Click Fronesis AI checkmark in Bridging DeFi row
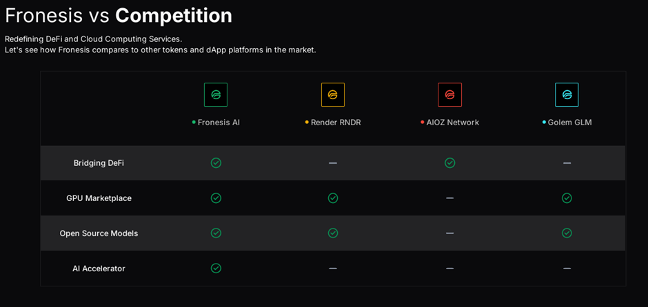648x307 pixels. [216, 163]
